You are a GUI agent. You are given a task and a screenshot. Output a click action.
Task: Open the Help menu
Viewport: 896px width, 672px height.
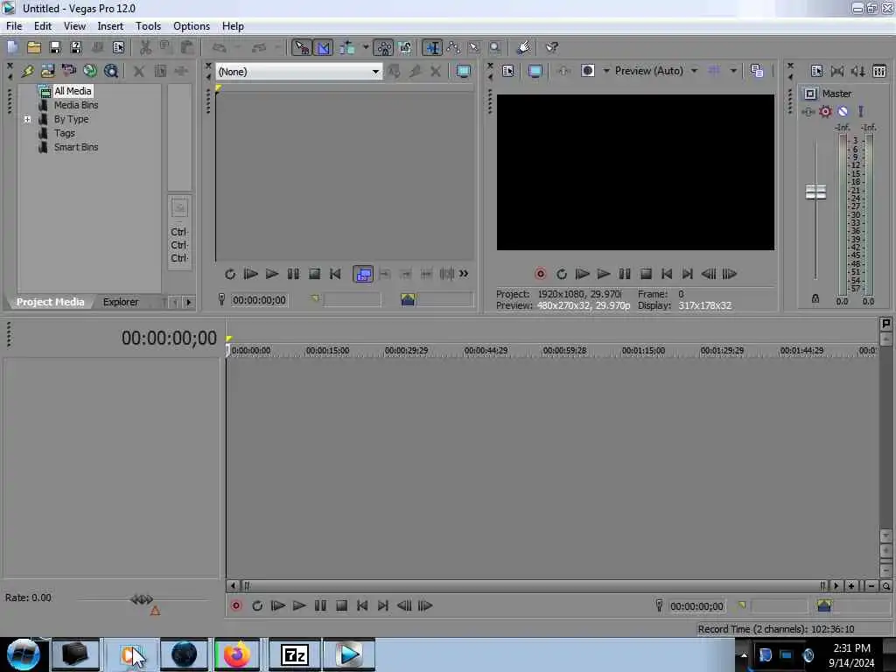point(233,26)
